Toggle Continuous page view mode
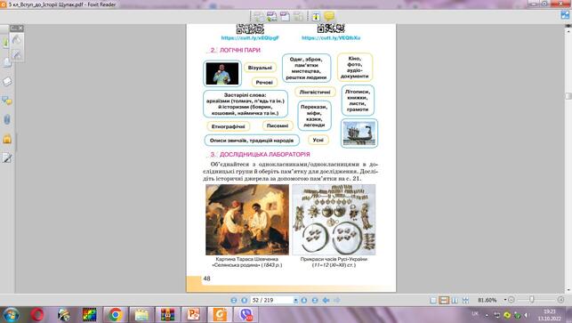The height and width of the screenshot is (323, 572). pyautogui.click(x=444, y=300)
